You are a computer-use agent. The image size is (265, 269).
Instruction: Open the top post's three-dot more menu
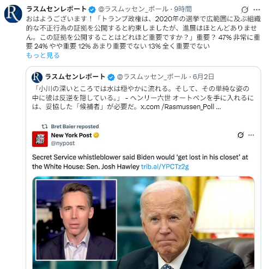click(x=256, y=10)
